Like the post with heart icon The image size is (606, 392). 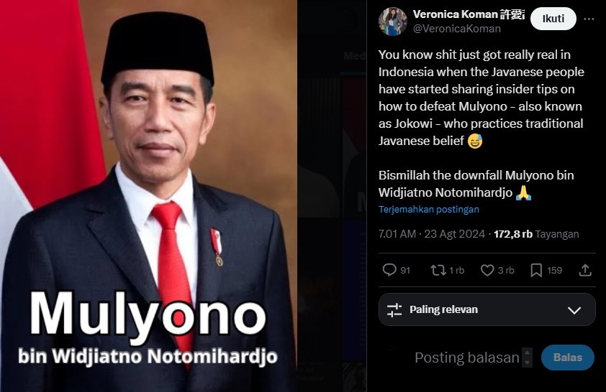pos(487,270)
